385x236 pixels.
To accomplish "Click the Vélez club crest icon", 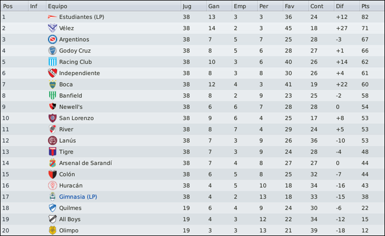I will 52,28.
